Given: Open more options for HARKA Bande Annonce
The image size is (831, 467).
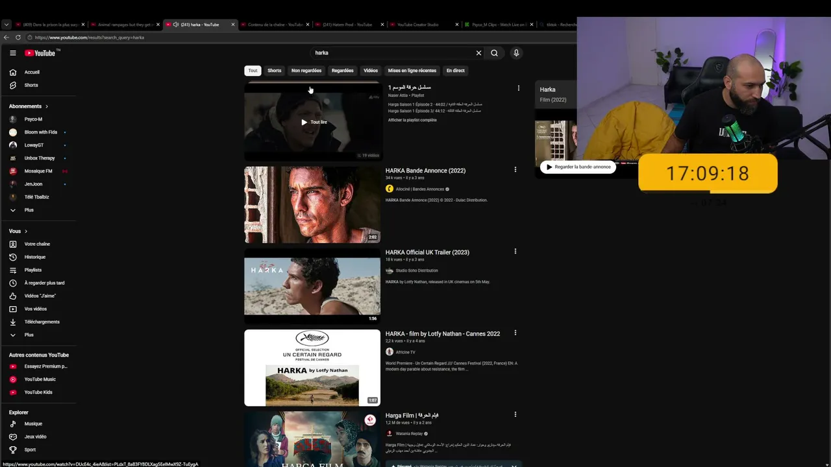Looking at the screenshot, I should pyautogui.click(x=515, y=170).
